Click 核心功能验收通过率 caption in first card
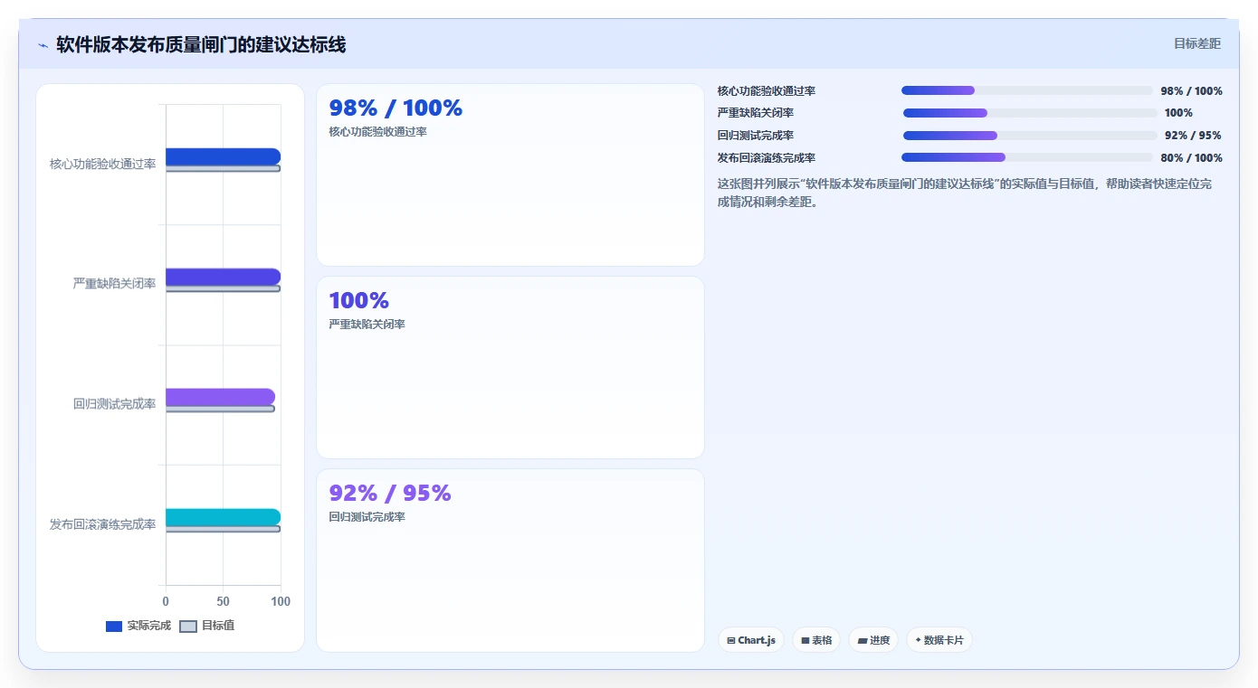Screen dimensions: 1258x688 click(377, 132)
